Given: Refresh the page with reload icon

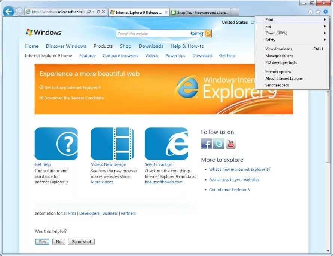Looking at the screenshot, I should point(98,12).
